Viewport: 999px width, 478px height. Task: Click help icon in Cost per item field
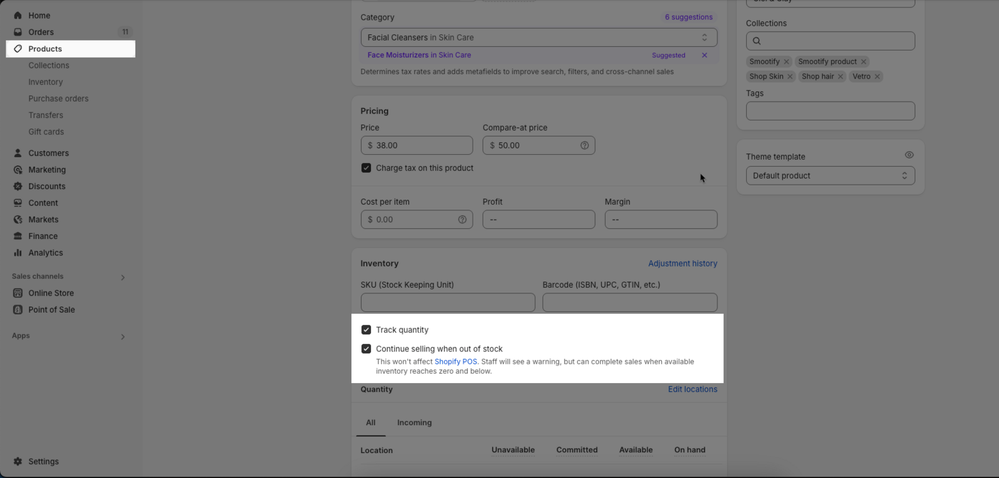tap(462, 220)
